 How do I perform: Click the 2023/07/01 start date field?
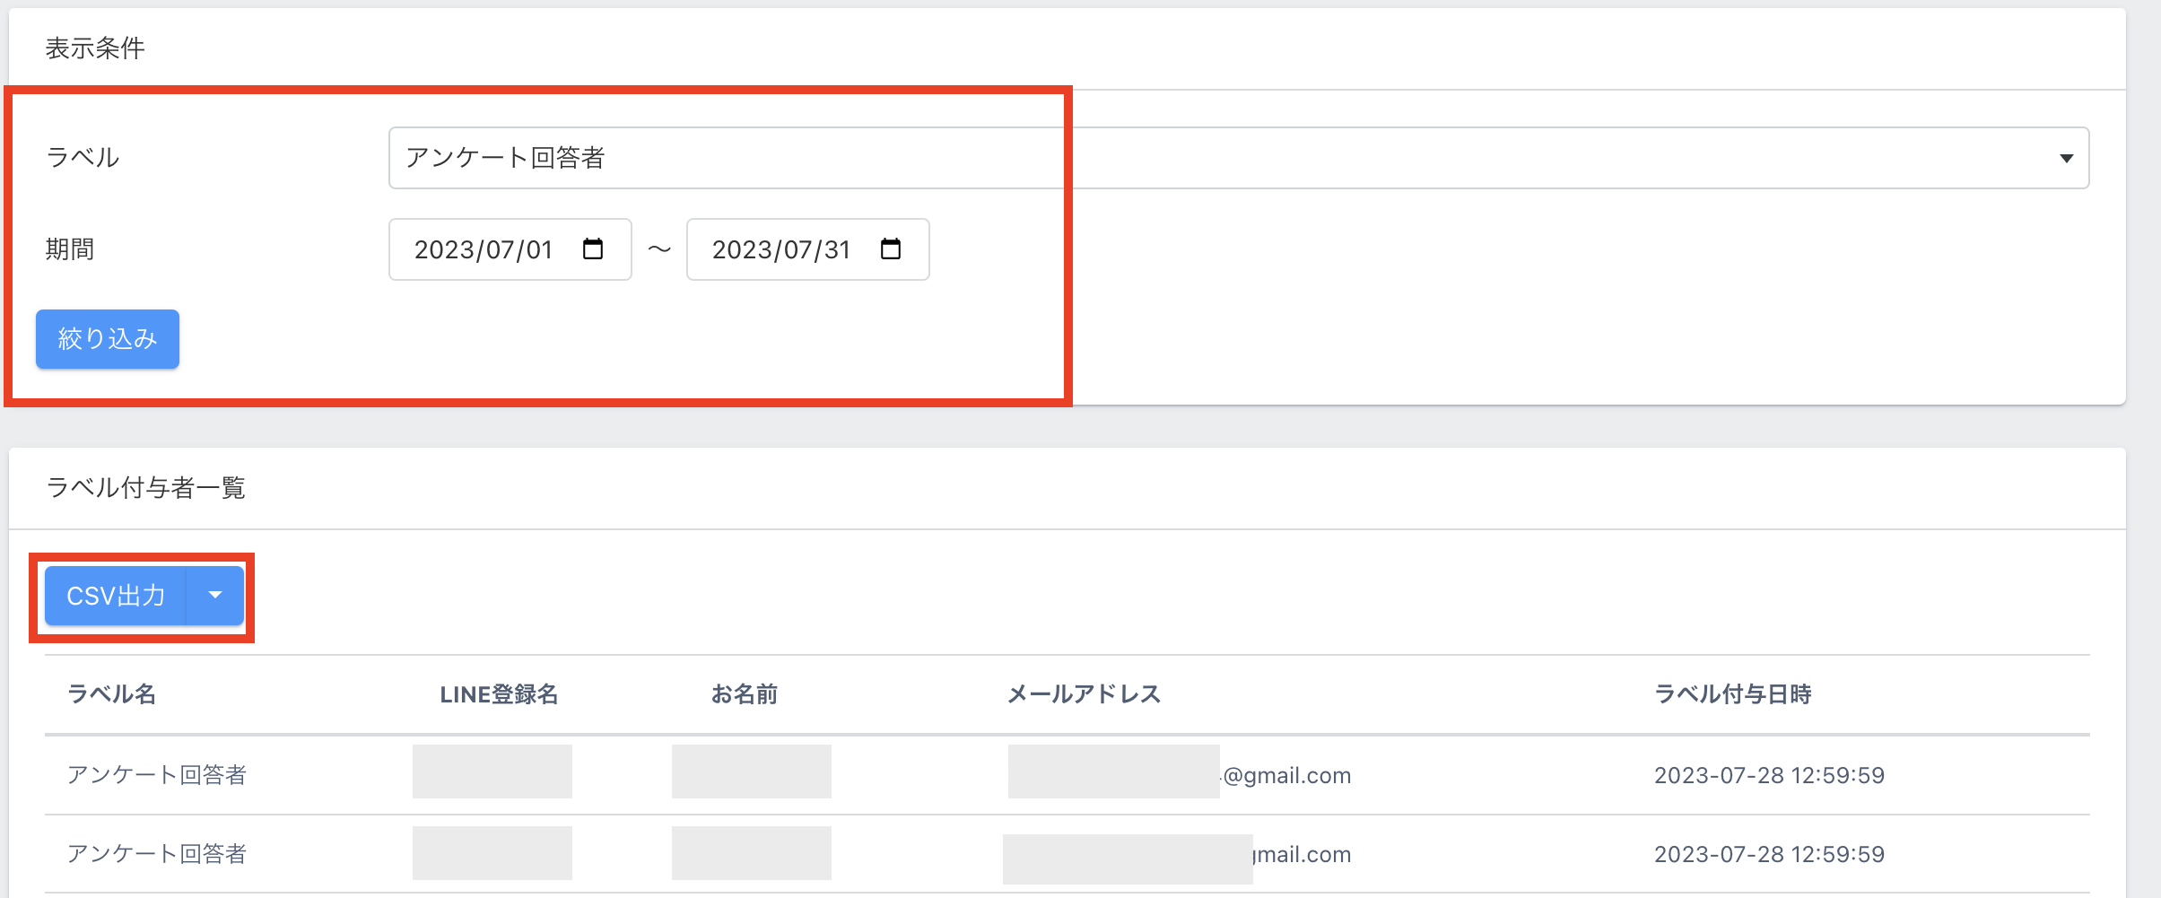click(x=484, y=249)
